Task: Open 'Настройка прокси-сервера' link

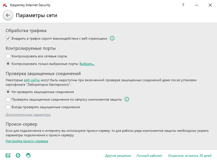Action: tap(27, 141)
